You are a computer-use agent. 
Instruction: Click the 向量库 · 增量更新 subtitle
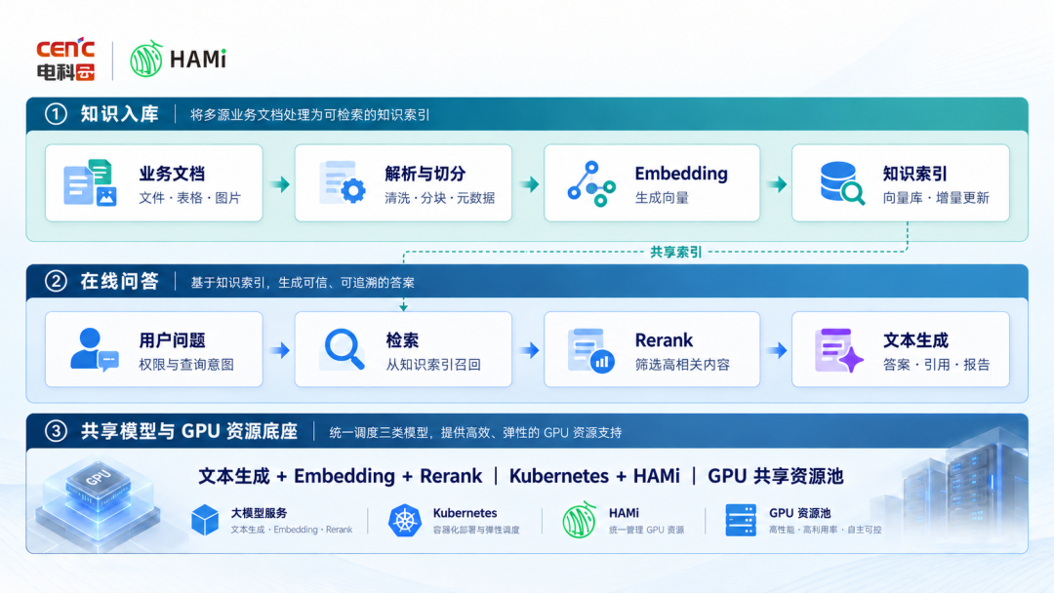936,198
